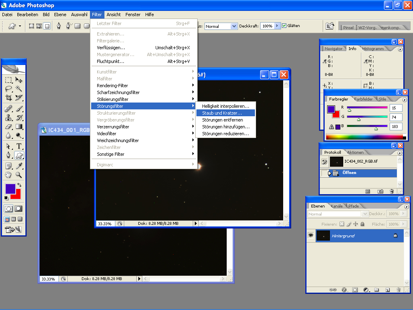Open the Protokoll palette options menu
This screenshot has width=413, height=310.
[x=400, y=153]
